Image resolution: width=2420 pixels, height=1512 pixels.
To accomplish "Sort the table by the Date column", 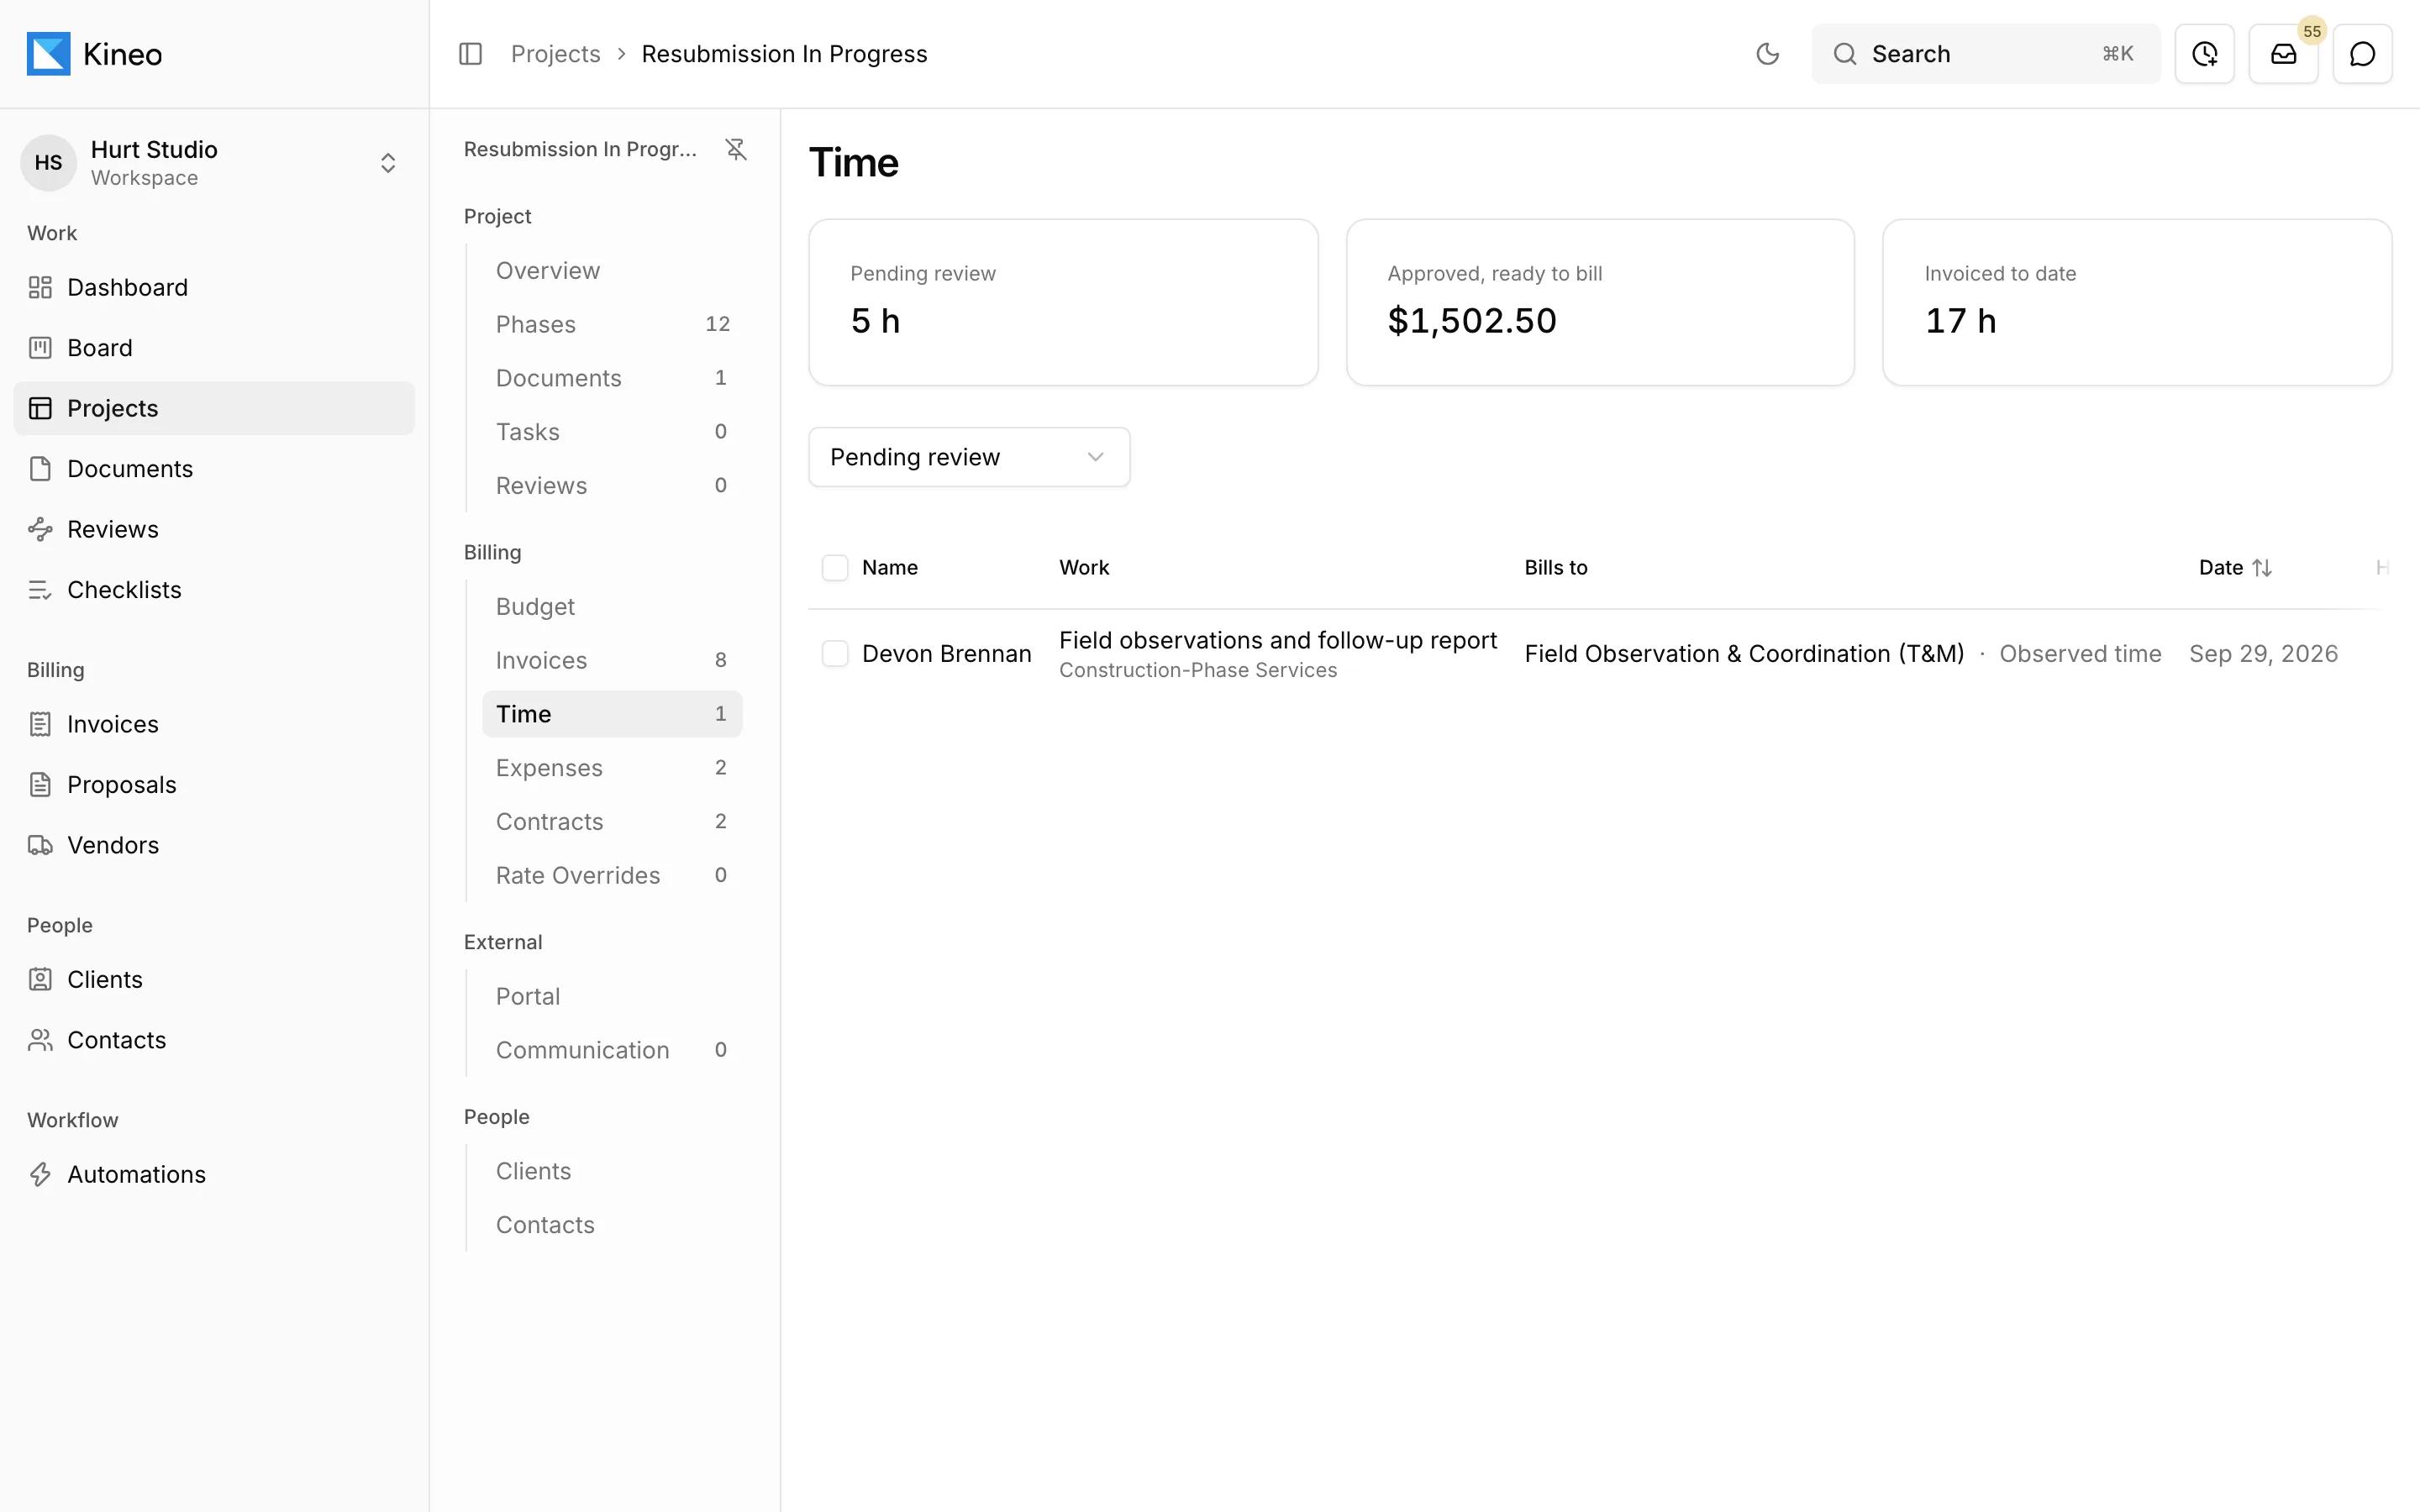I will [x=2235, y=568].
